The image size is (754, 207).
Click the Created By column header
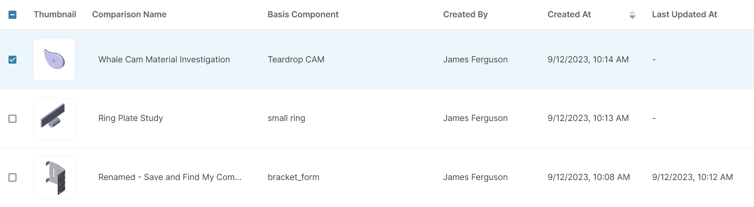pyautogui.click(x=465, y=14)
